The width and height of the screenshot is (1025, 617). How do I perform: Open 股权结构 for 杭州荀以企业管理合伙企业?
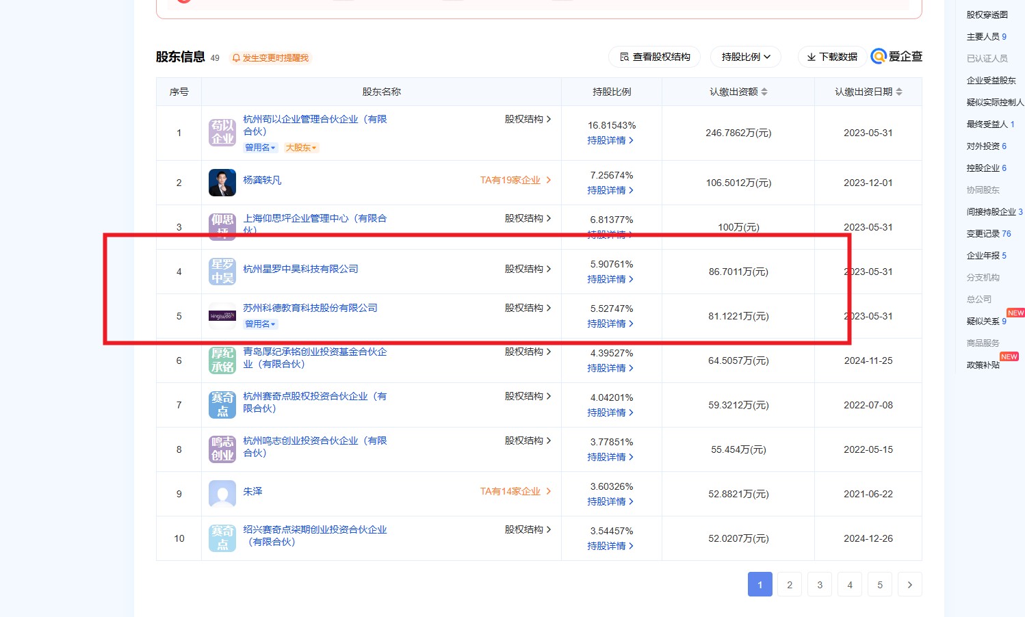click(x=528, y=119)
